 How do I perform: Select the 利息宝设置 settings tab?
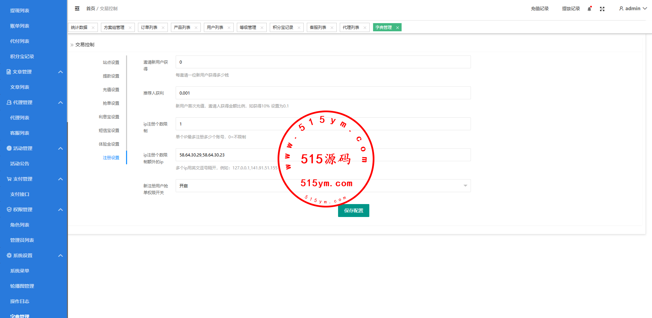click(109, 117)
